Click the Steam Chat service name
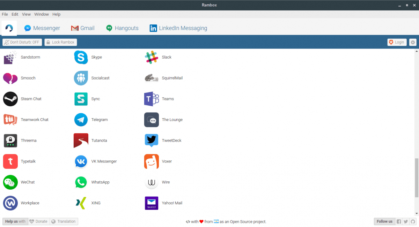 point(31,99)
